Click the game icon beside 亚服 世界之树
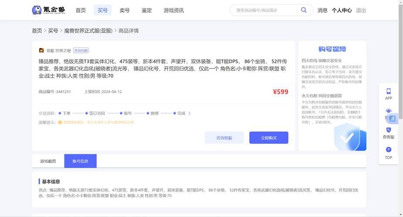This screenshot has height=217, width=403. click(41, 50)
